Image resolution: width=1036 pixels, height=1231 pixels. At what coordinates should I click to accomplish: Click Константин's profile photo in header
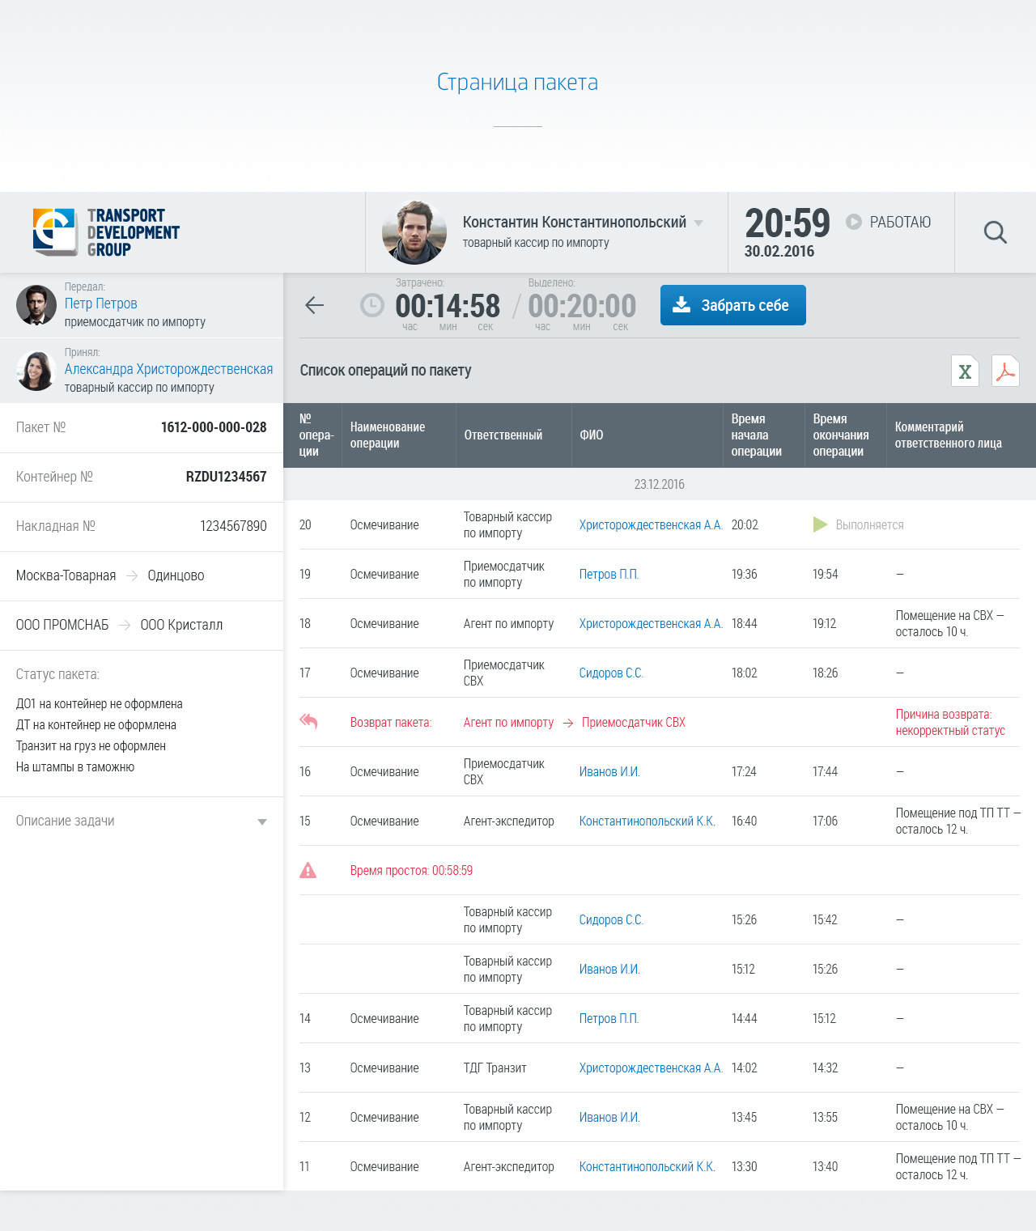pos(414,233)
